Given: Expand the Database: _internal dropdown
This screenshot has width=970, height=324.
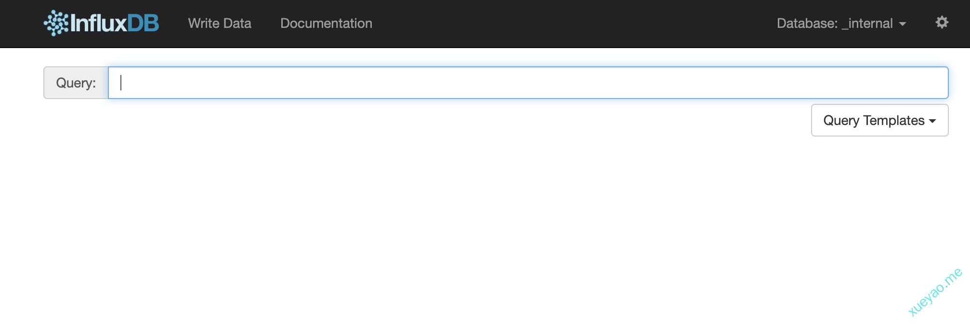Looking at the screenshot, I should [841, 23].
